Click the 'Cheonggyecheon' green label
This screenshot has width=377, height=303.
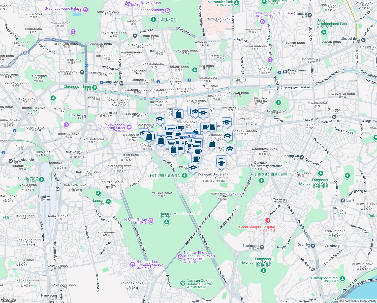(x=77, y=87)
